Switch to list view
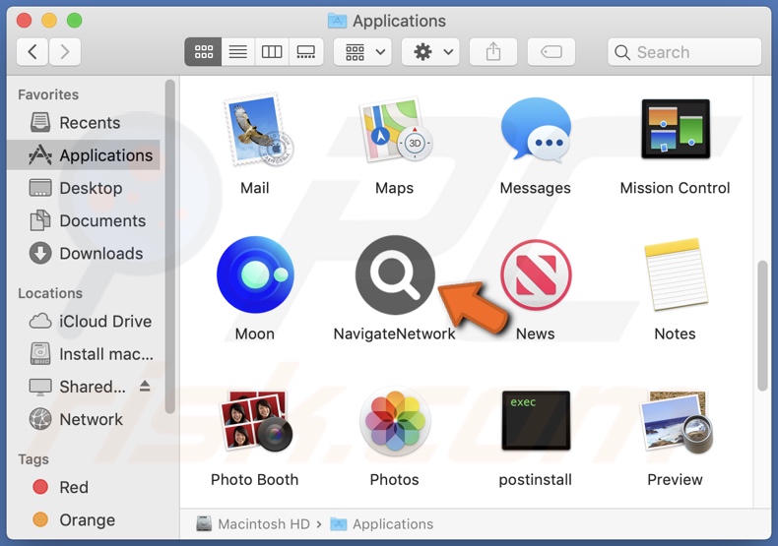Screen dimensions: 778x546 coord(238,51)
